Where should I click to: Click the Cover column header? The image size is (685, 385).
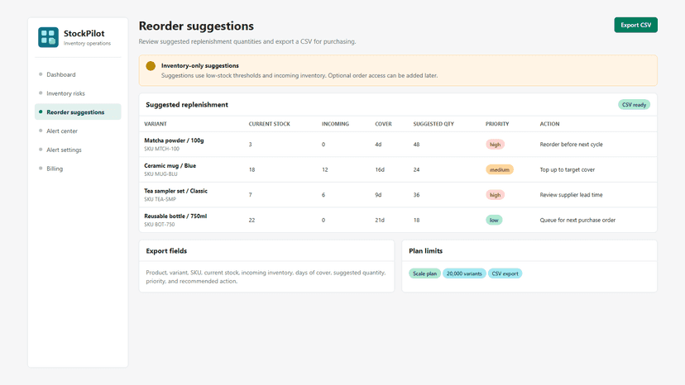(383, 124)
